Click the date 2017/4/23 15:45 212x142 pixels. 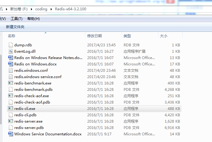pos(101,45)
